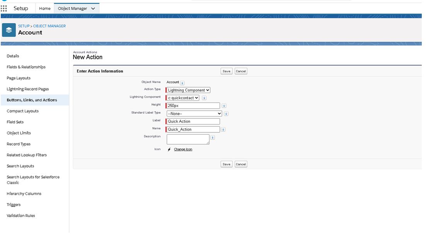Viewport: 426px width, 252px height.
Task: View Object Limits section
Action: [x=19, y=133]
